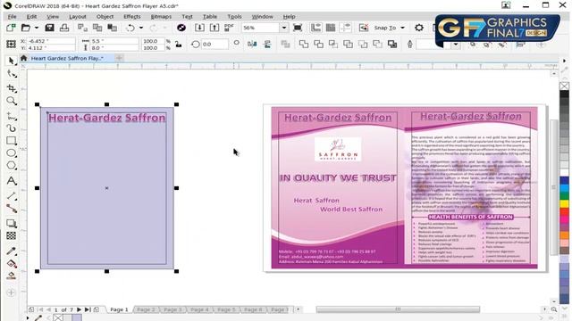Viewport: 572px width, 321px height.
Task: Select the Smart Fill tool
Action: pyautogui.click(x=12, y=276)
